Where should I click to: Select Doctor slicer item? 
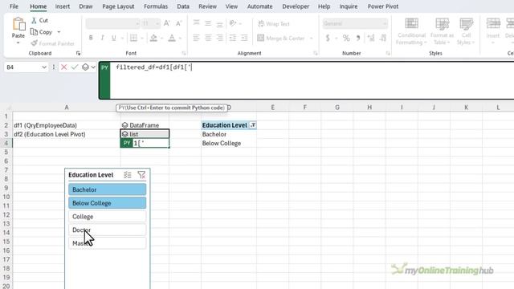107,230
